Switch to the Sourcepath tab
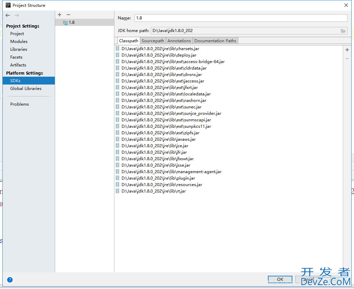The width and height of the screenshot is (354, 289). coord(153,41)
